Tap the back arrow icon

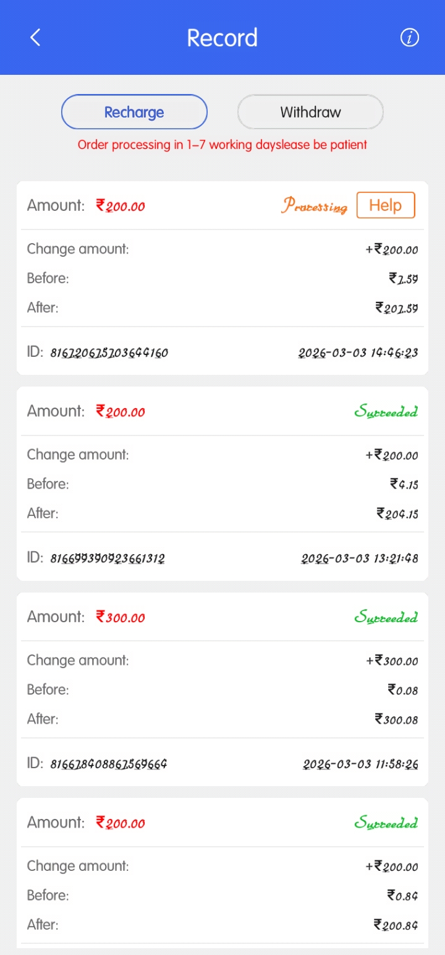click(35, 38)
